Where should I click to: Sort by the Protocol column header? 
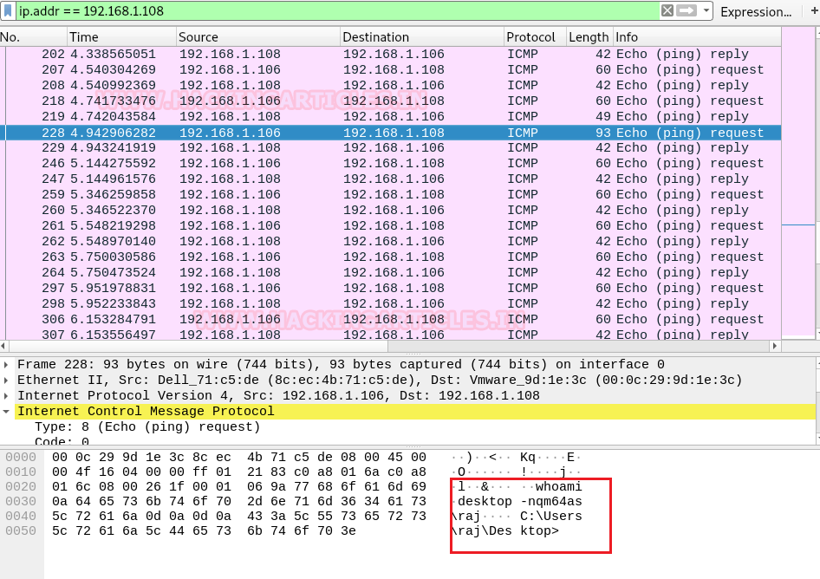pos(535,37)
